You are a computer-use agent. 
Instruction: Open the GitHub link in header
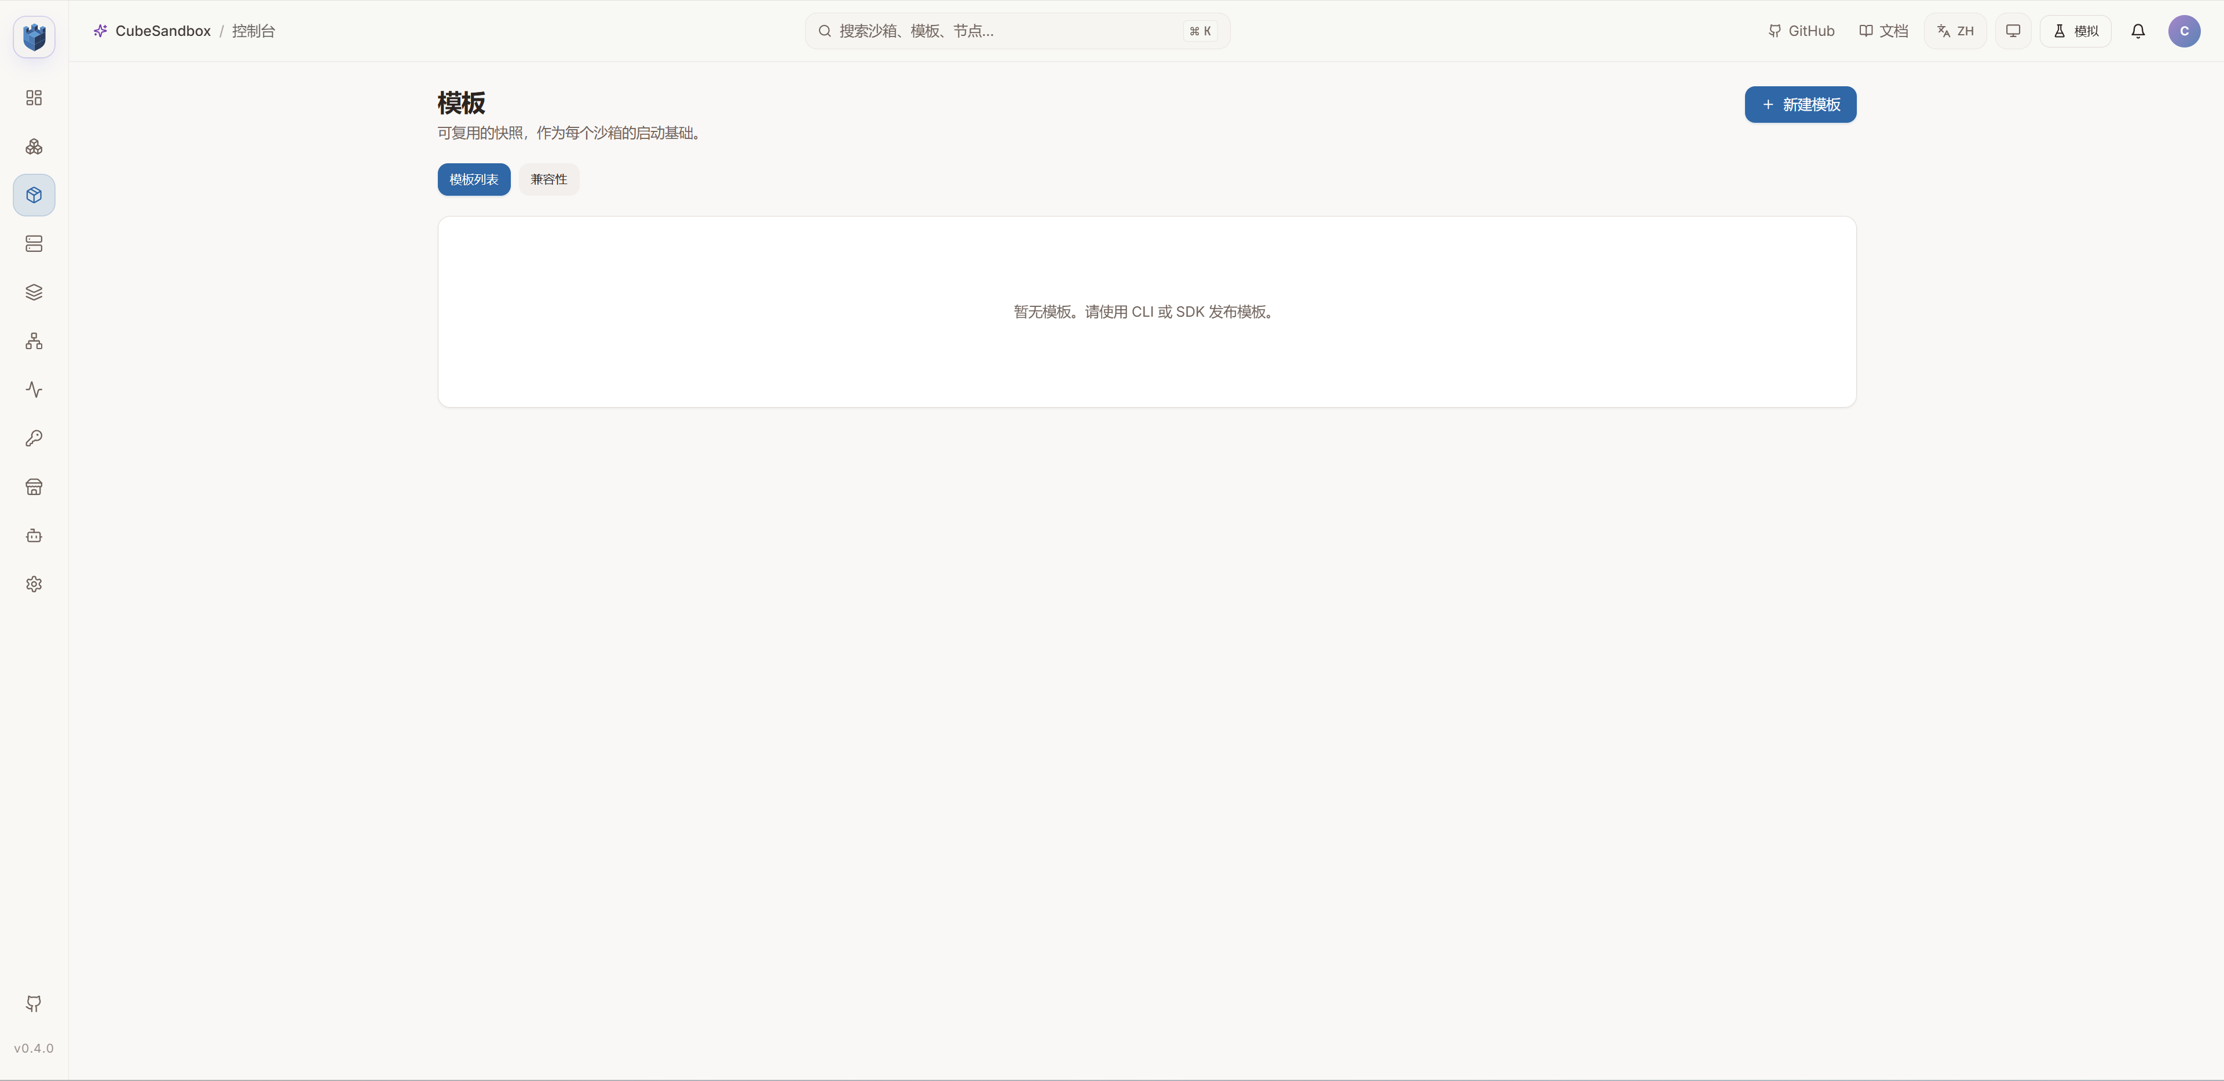point(1801,31)
